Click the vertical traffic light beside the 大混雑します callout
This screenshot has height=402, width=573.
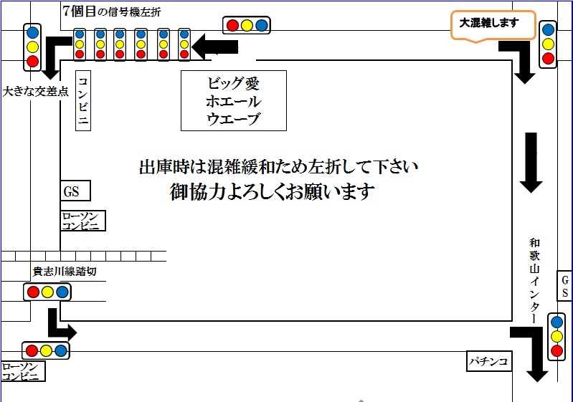pyautogui.click(x=548, y=44)
